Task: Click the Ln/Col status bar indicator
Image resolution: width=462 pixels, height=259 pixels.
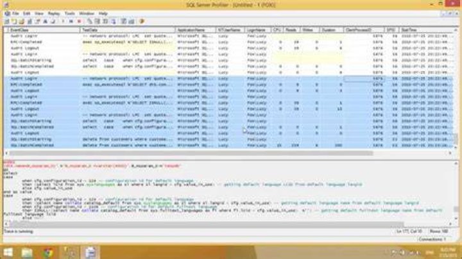Action: point(409,231)
